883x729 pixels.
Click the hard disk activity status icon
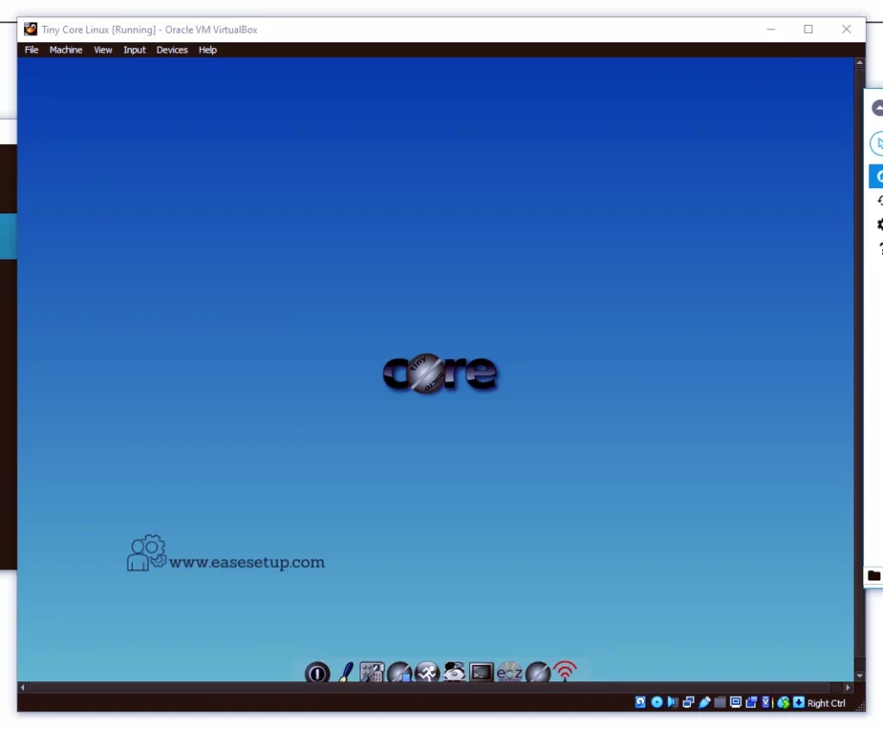tap(641, 702)
